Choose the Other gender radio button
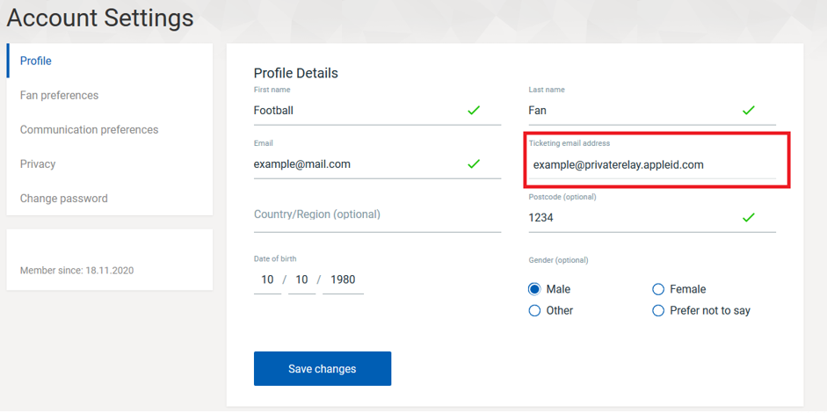 [x=534, y=311]
